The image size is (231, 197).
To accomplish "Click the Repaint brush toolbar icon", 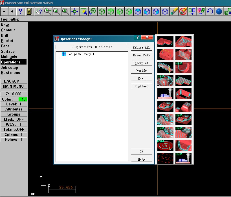I will (x=84, y=11).
